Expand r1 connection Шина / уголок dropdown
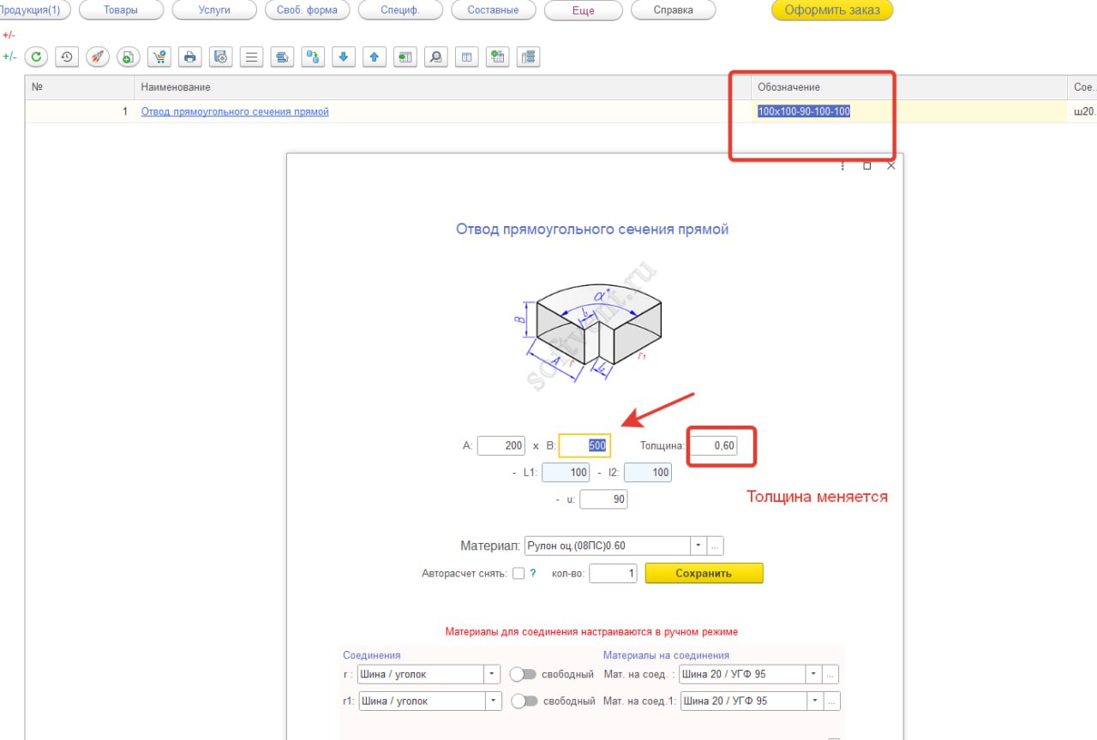 pyautogui.click(x=493, y=701)
